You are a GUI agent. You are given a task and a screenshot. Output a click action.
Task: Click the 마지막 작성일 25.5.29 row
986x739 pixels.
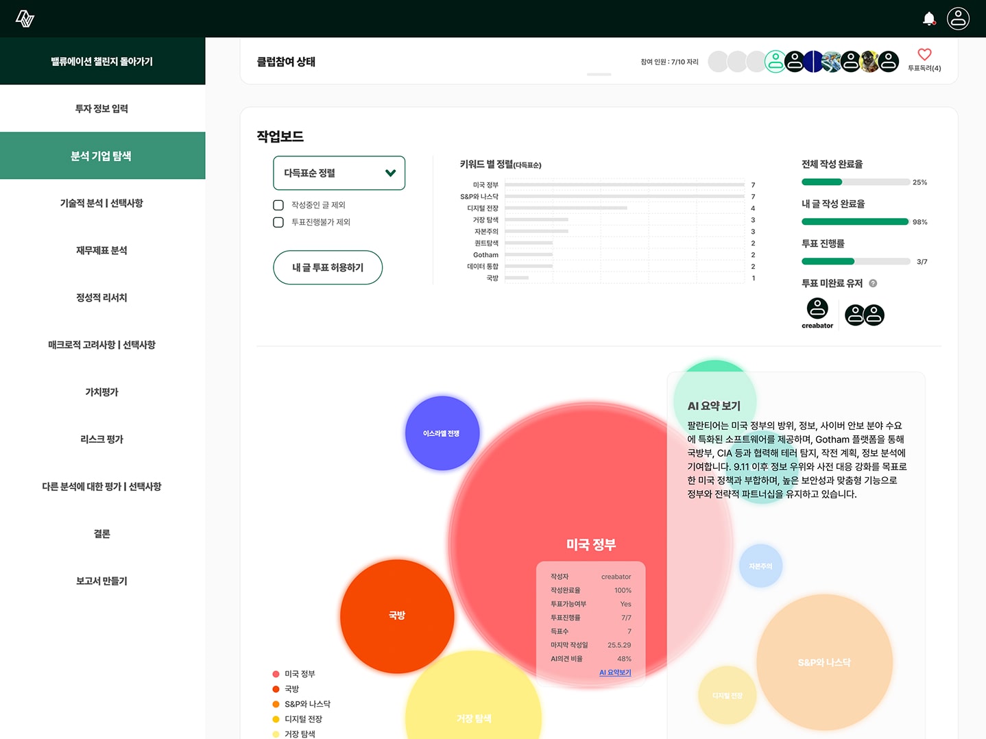pos(591,645)
